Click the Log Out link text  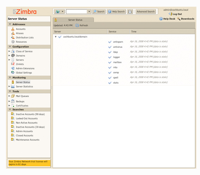(177, 14)
